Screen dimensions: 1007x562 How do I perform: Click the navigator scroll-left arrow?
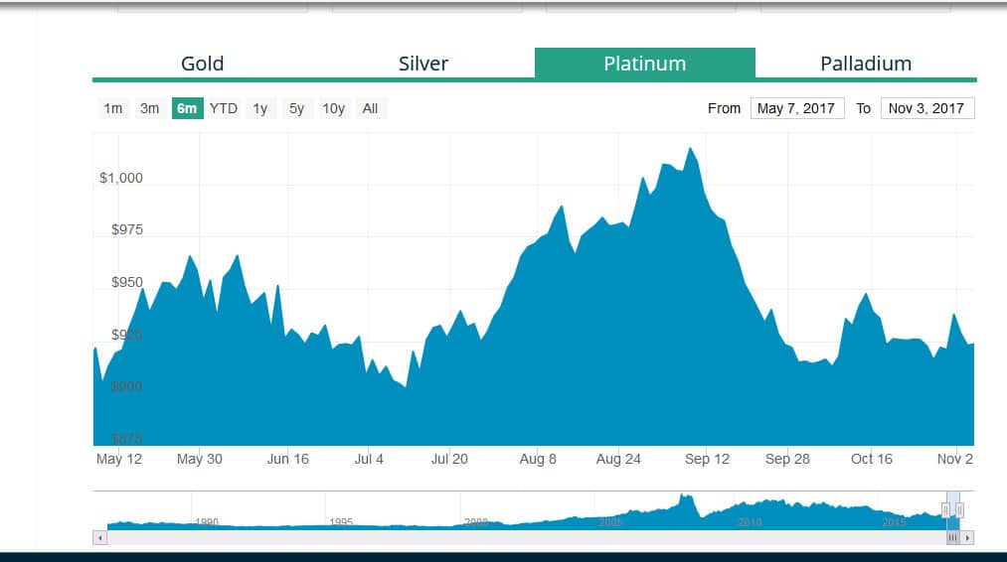point(99,537)
